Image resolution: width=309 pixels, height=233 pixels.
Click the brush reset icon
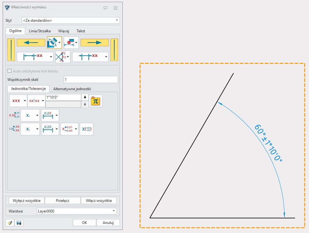coord(10,223)
